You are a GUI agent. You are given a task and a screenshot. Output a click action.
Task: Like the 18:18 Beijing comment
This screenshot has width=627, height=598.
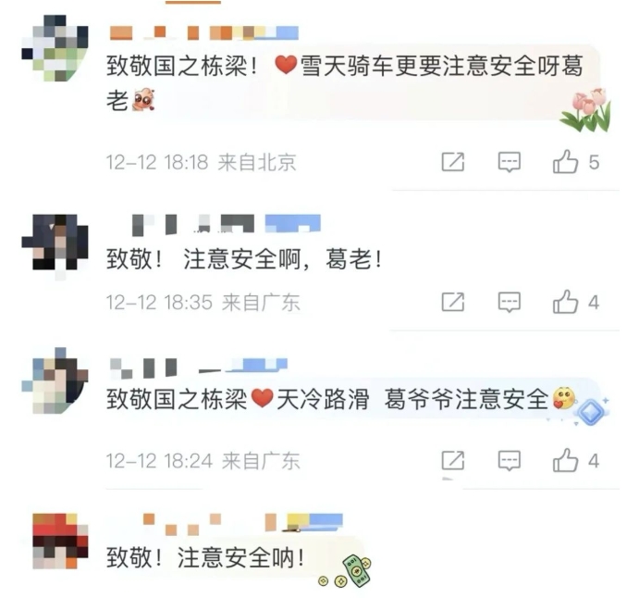point(565,162)
